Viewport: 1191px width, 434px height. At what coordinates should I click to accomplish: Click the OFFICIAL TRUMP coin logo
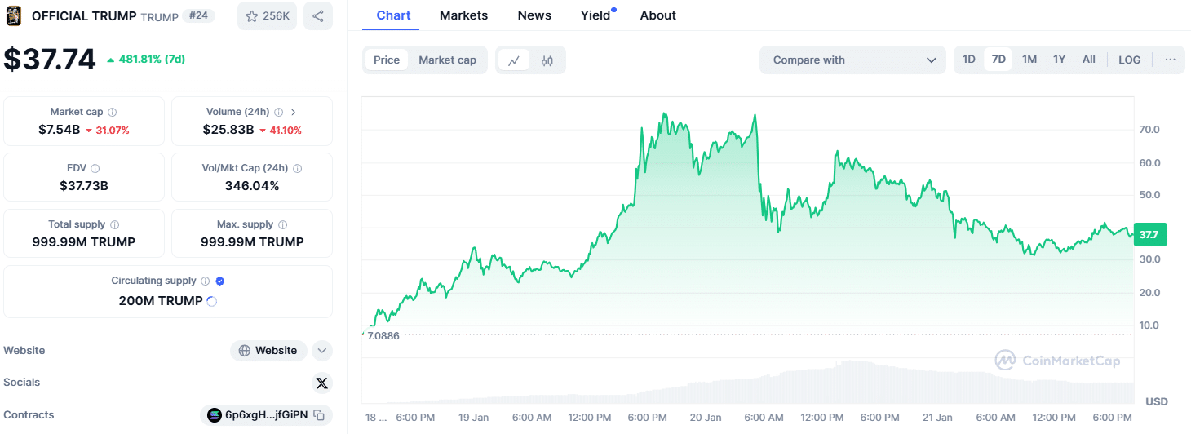click(x=14, y=15)
